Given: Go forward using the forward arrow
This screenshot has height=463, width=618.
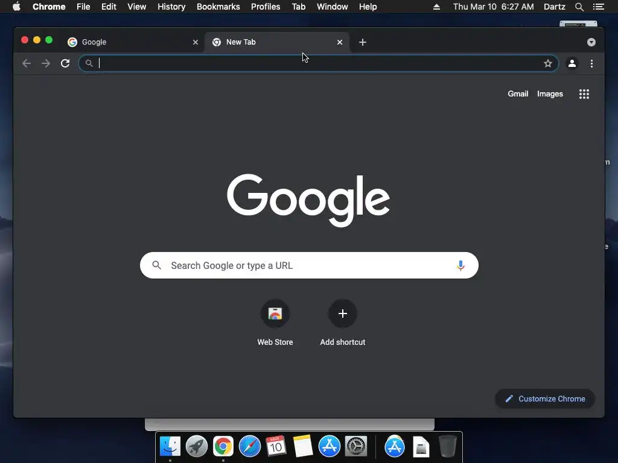Looking at the screenshot, I should tap(46, 63).
